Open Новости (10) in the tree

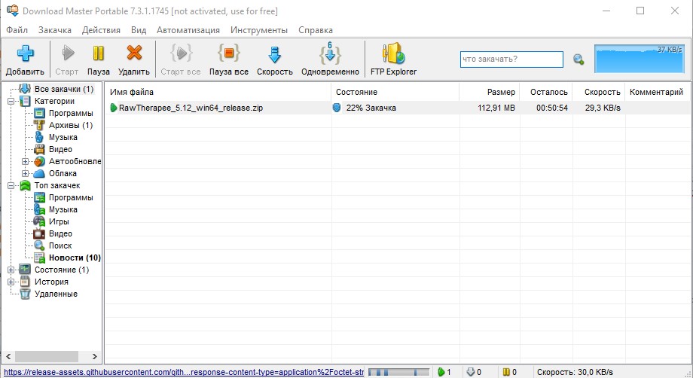tap(75, 258)
